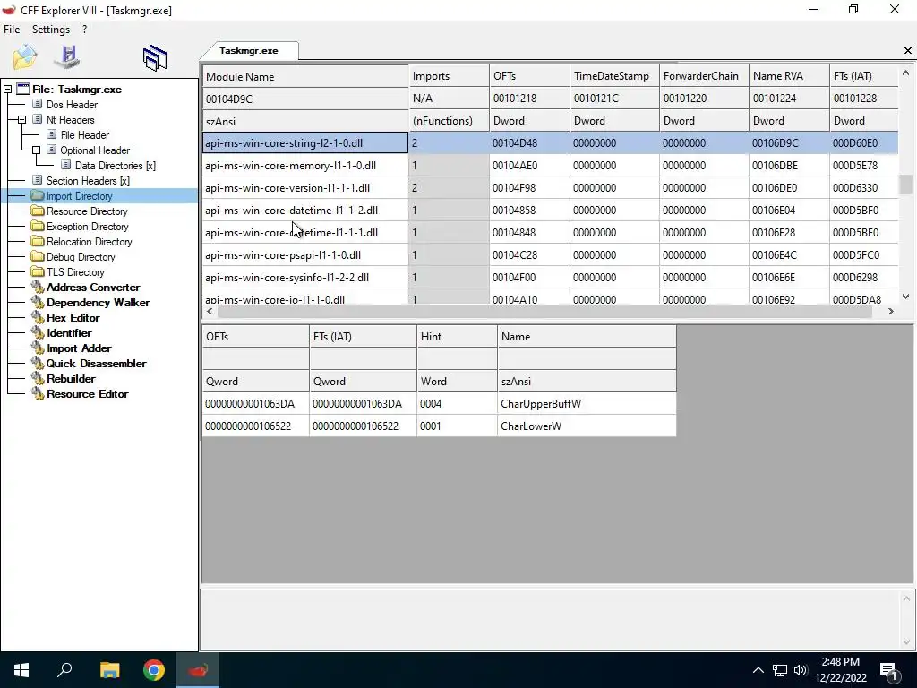Viewport: 917px width, 688px height.
Task: Select the api-ms-win-core-sysinfo-l1-2-2.dll row
Action: pos(551,278)
